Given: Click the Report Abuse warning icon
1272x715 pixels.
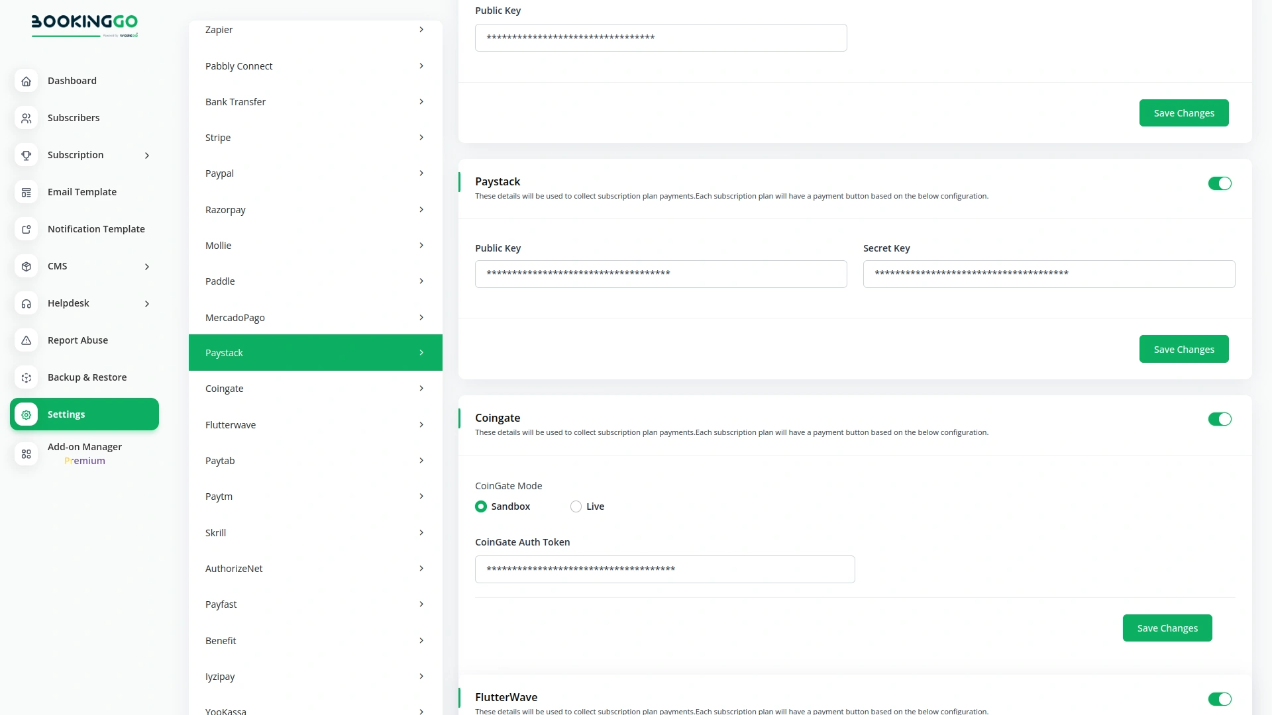Looking at the screenshot, I should 26,340.
